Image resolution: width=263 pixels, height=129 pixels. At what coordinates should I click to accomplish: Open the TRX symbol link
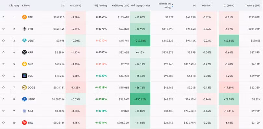(30, 123)
